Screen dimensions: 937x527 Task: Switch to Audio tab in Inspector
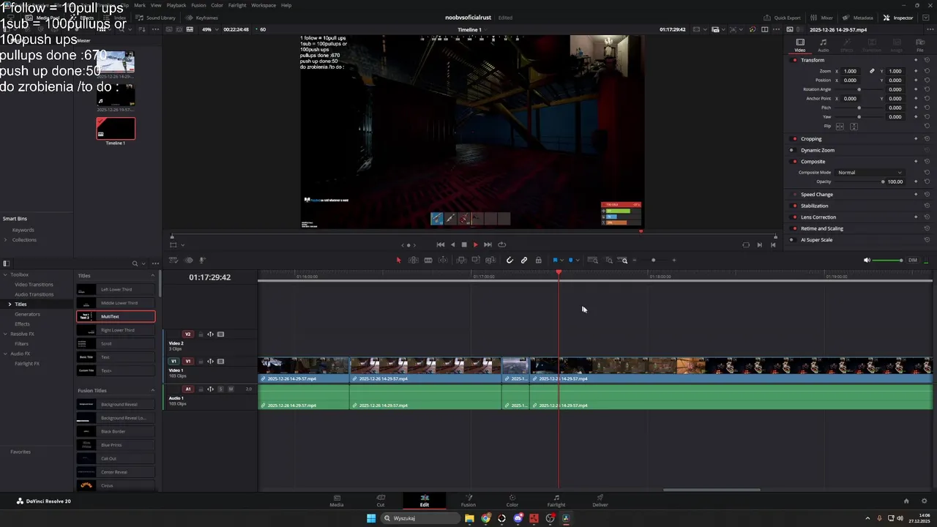[x=824, y=45]
